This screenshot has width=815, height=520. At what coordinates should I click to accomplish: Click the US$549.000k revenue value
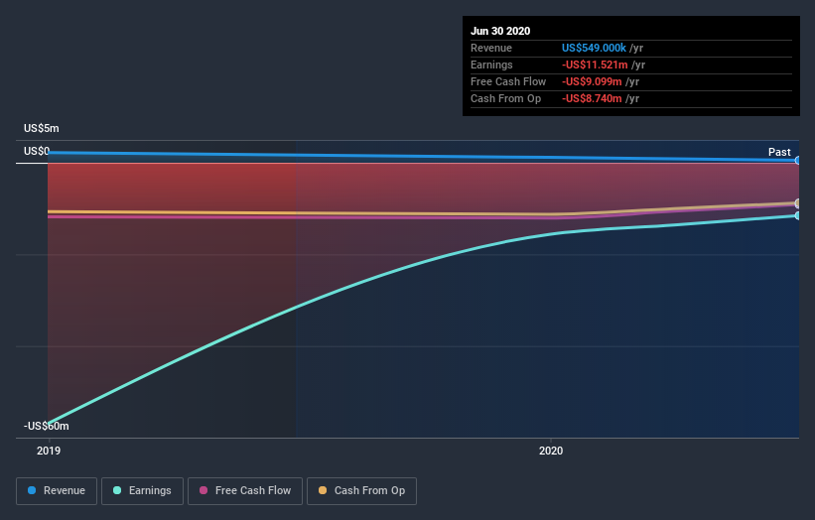click(x=594, y=48)
